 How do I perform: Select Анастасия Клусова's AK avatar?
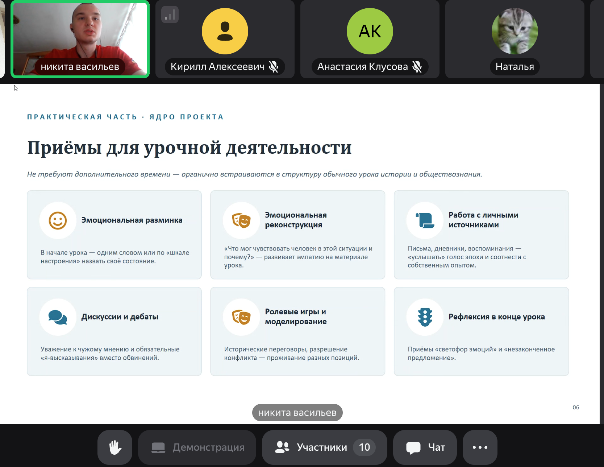(x=370, y=32)
